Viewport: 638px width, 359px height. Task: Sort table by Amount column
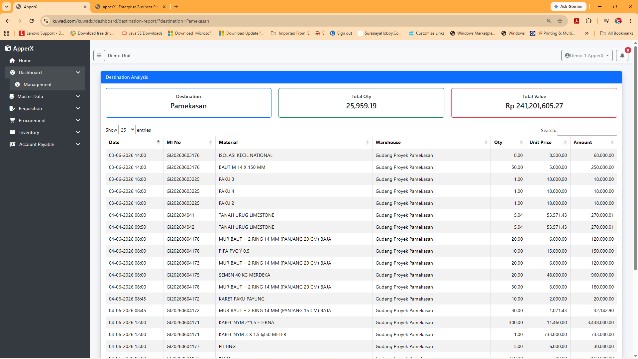pos(593,142)
